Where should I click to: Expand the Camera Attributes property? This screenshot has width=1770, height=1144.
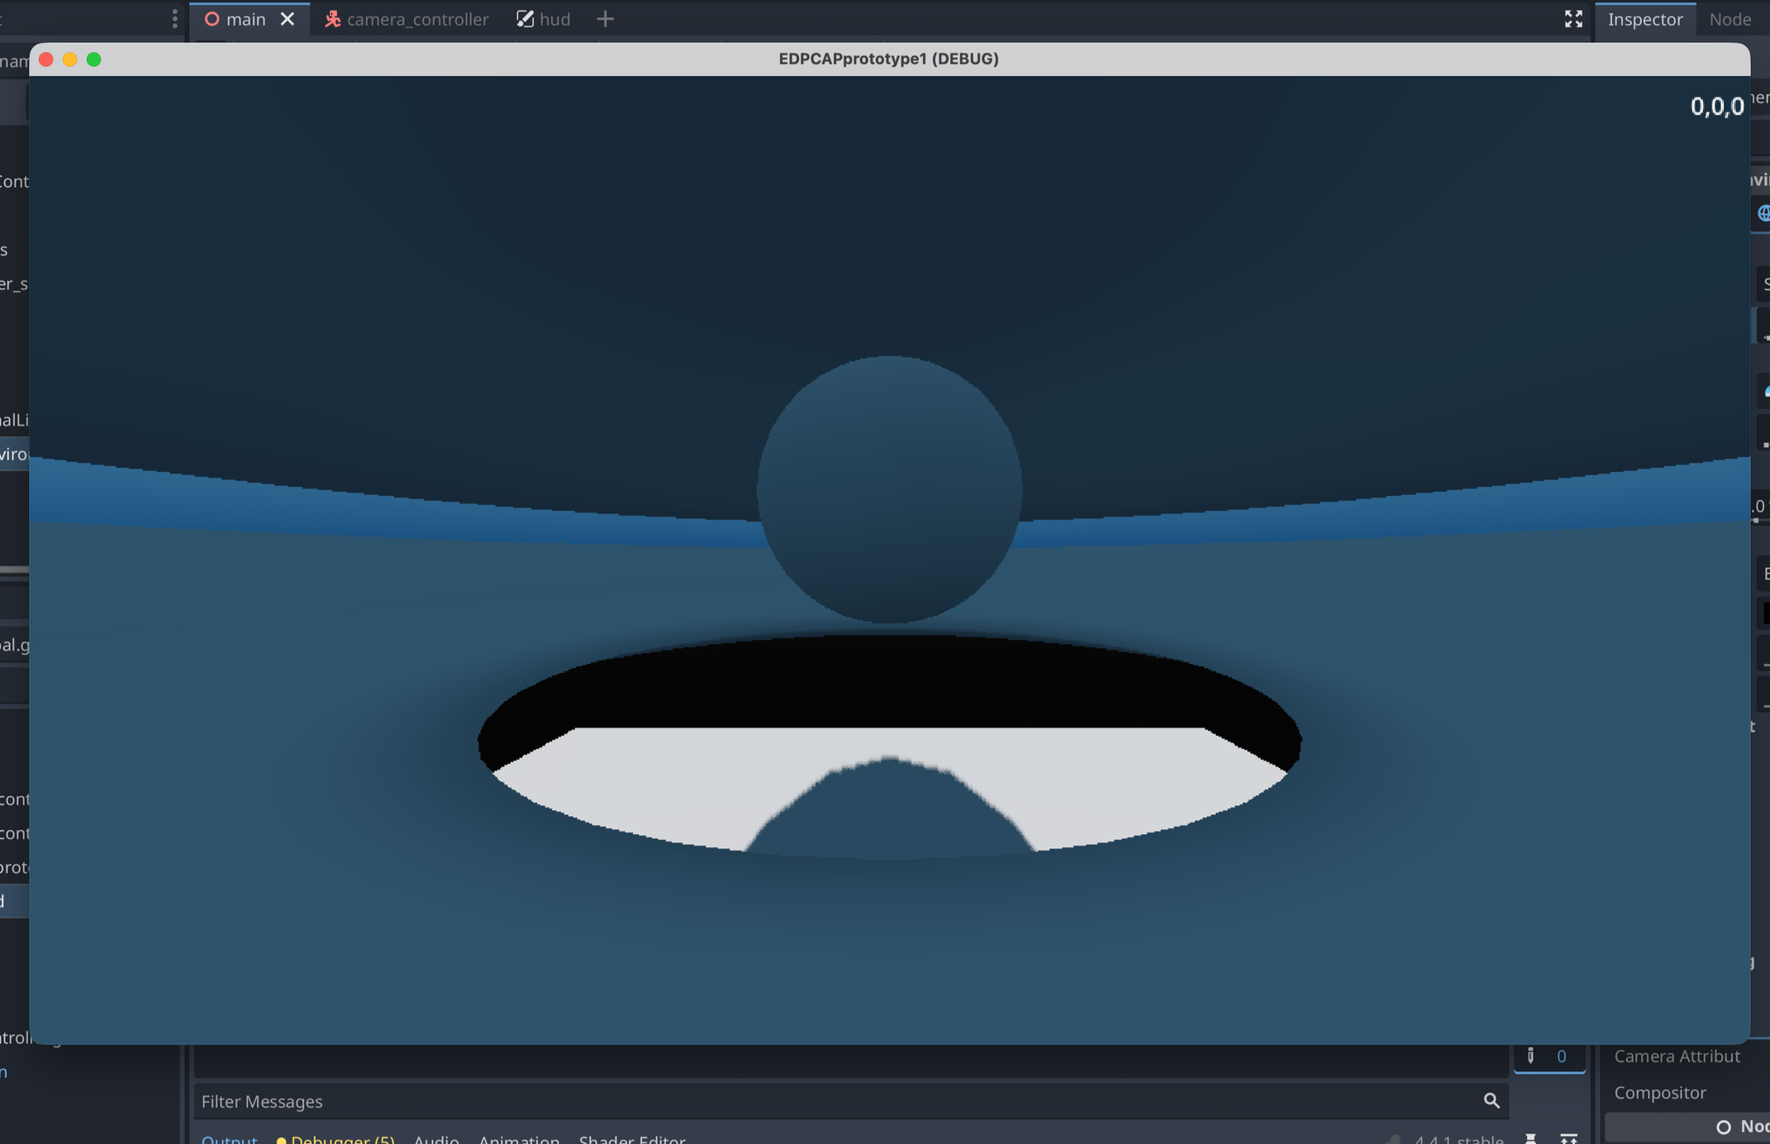[1677, 1056]
